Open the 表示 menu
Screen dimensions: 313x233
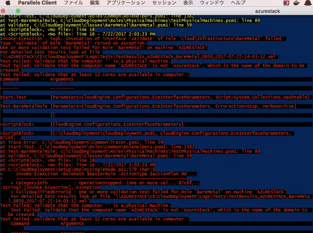[188, 3]
